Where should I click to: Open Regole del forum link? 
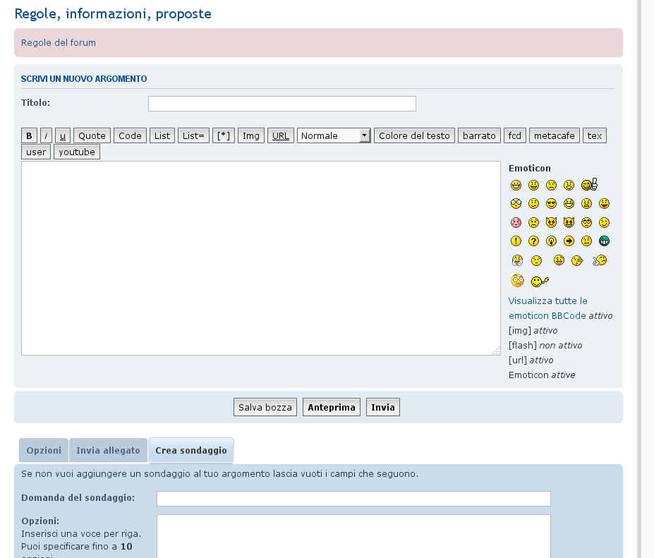tap(59, 42)
